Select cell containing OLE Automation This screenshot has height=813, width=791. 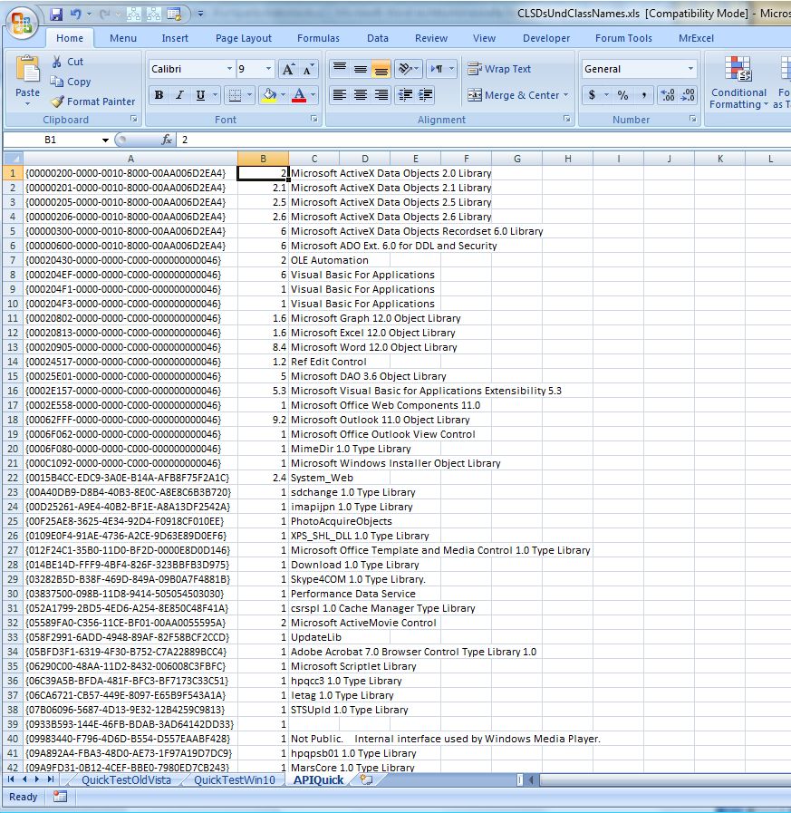point(314,260)
